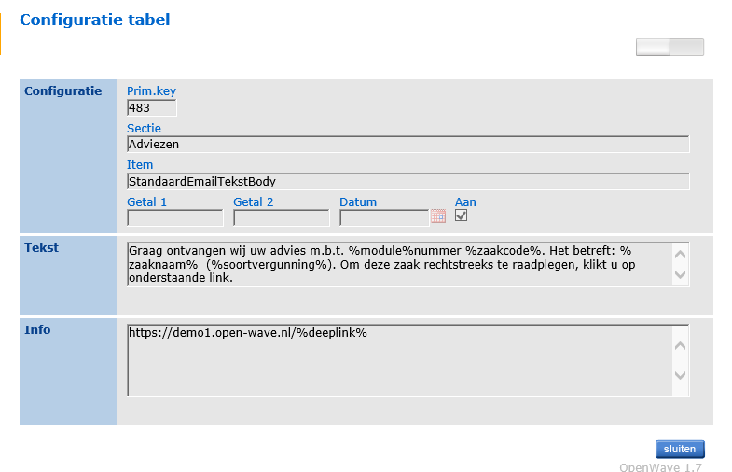
Task: Click the up arrow of the Info scrollbar
Action: tap(680, 345)
